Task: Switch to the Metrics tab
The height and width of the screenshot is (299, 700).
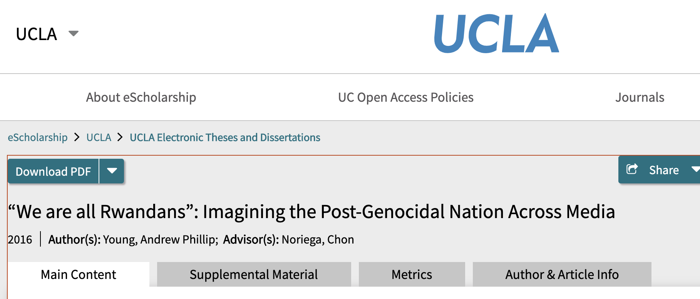Action: [412, 274]
